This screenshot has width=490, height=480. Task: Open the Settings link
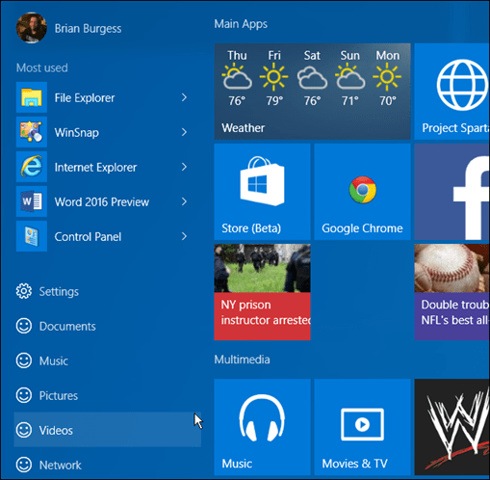59,292
